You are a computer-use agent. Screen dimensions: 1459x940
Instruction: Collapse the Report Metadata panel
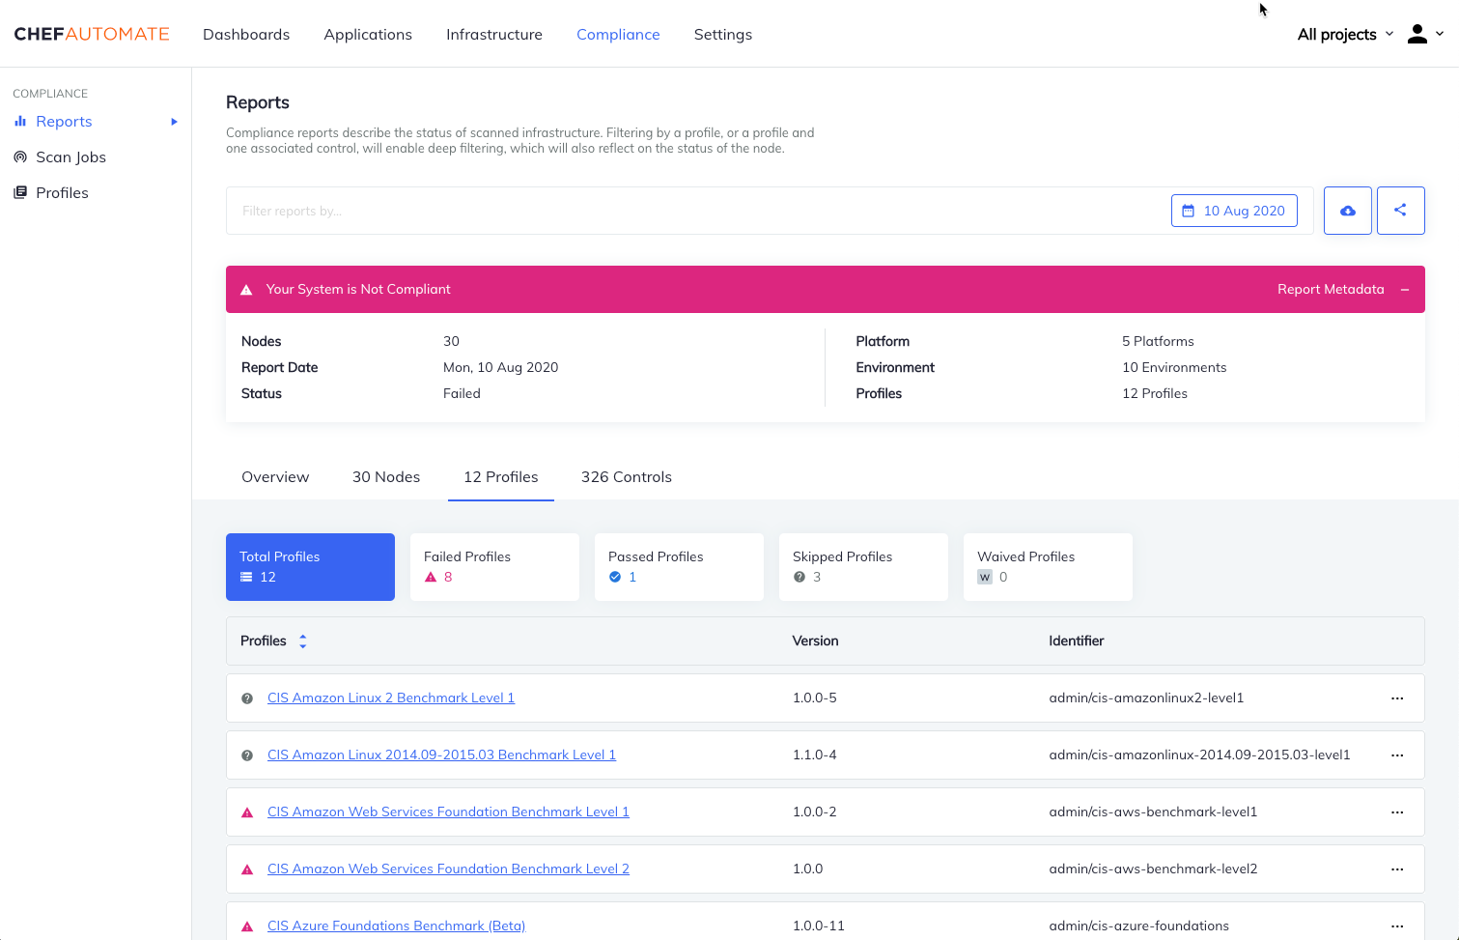point(1405,289)
